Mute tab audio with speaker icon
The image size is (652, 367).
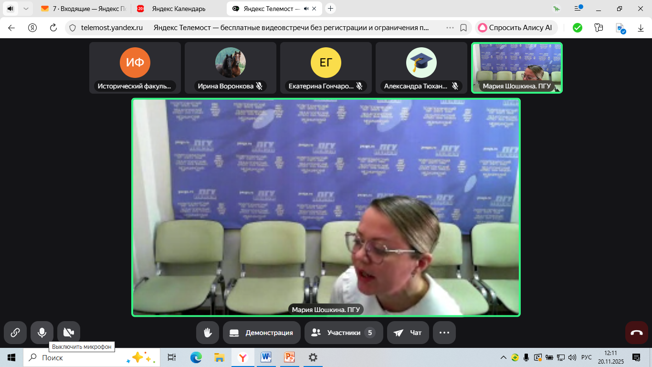point(11,9)
